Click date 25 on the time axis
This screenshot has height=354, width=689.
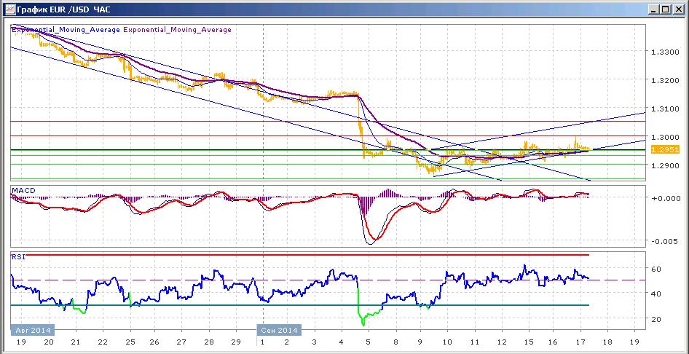point(130,342)
